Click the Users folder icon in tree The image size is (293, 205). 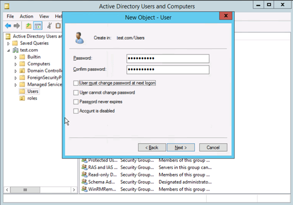pos(22,91)
